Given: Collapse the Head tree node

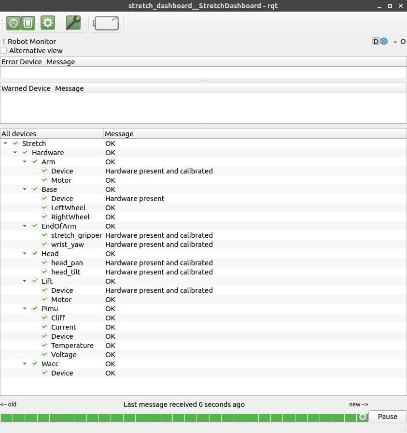Looking at the screenshot, I should pyautogui.click(x=25, y=254).
